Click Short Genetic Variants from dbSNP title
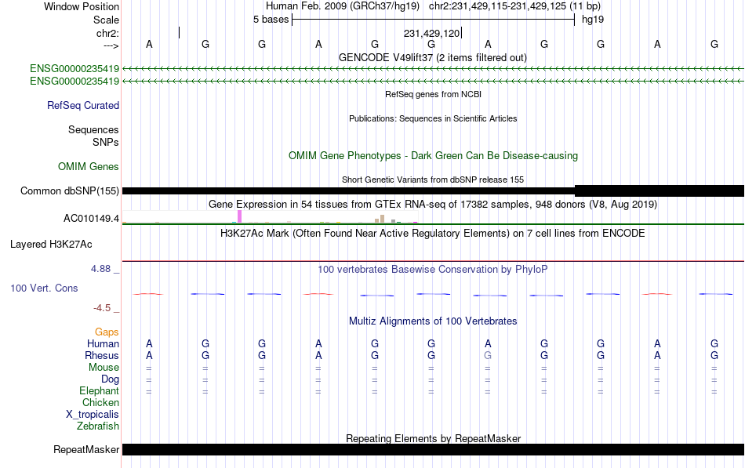 click(x=433, y=180)
